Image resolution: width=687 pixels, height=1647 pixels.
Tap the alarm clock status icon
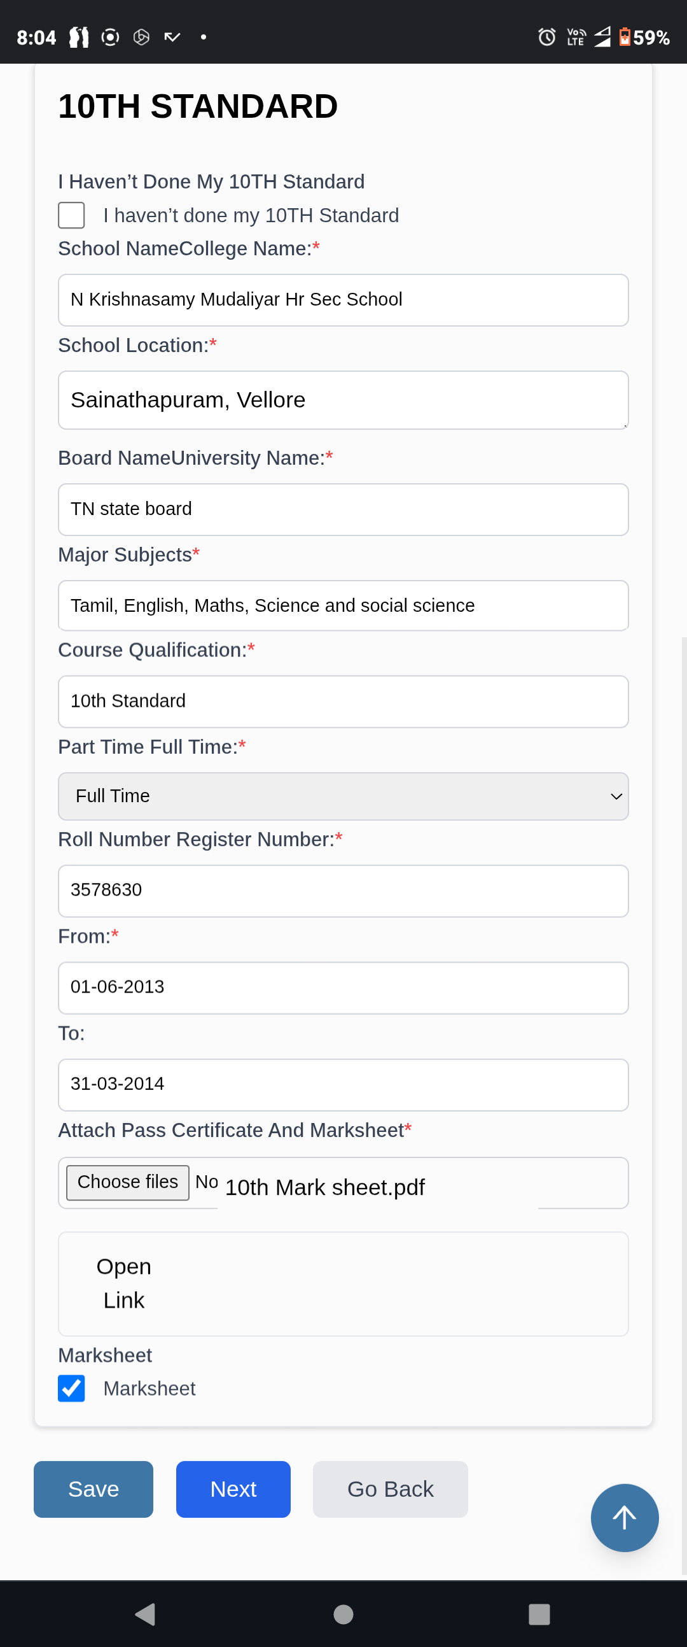[x=546, y=37]
